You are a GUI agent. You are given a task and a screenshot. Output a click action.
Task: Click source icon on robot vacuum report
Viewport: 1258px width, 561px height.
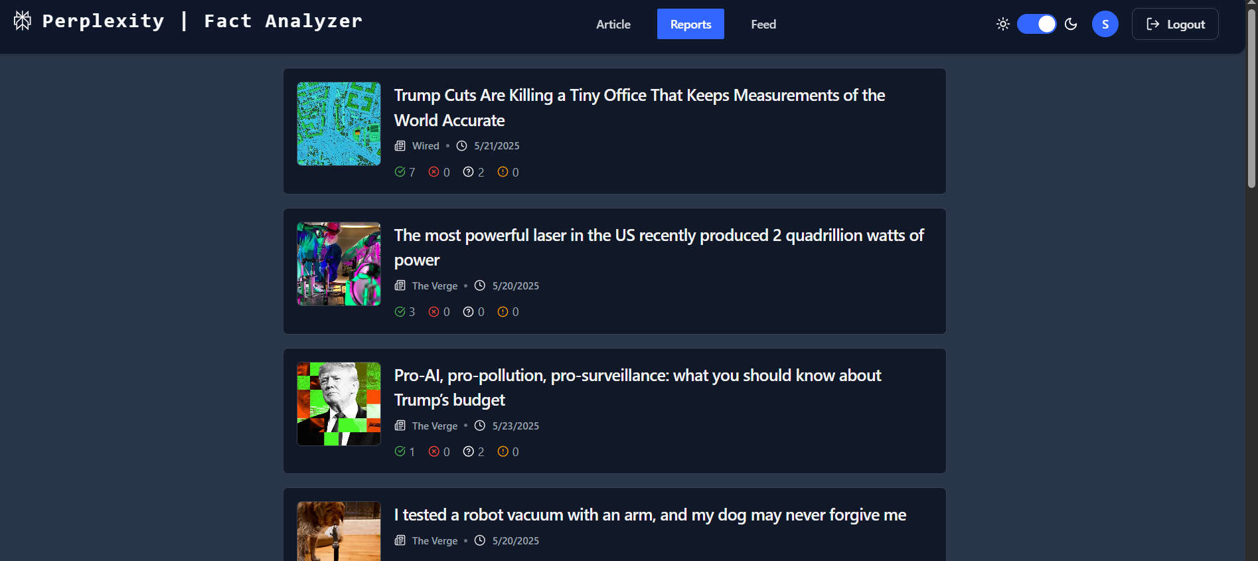[x=400, y=540]
